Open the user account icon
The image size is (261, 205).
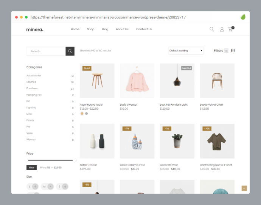click(x=222, y=29)
